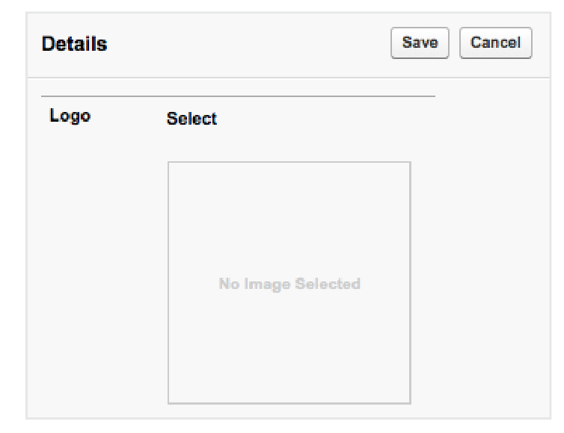This screenshot has width=564, height=433.
Task: Save the Details form
Action: pyautogui.click(x=419, y=43)
